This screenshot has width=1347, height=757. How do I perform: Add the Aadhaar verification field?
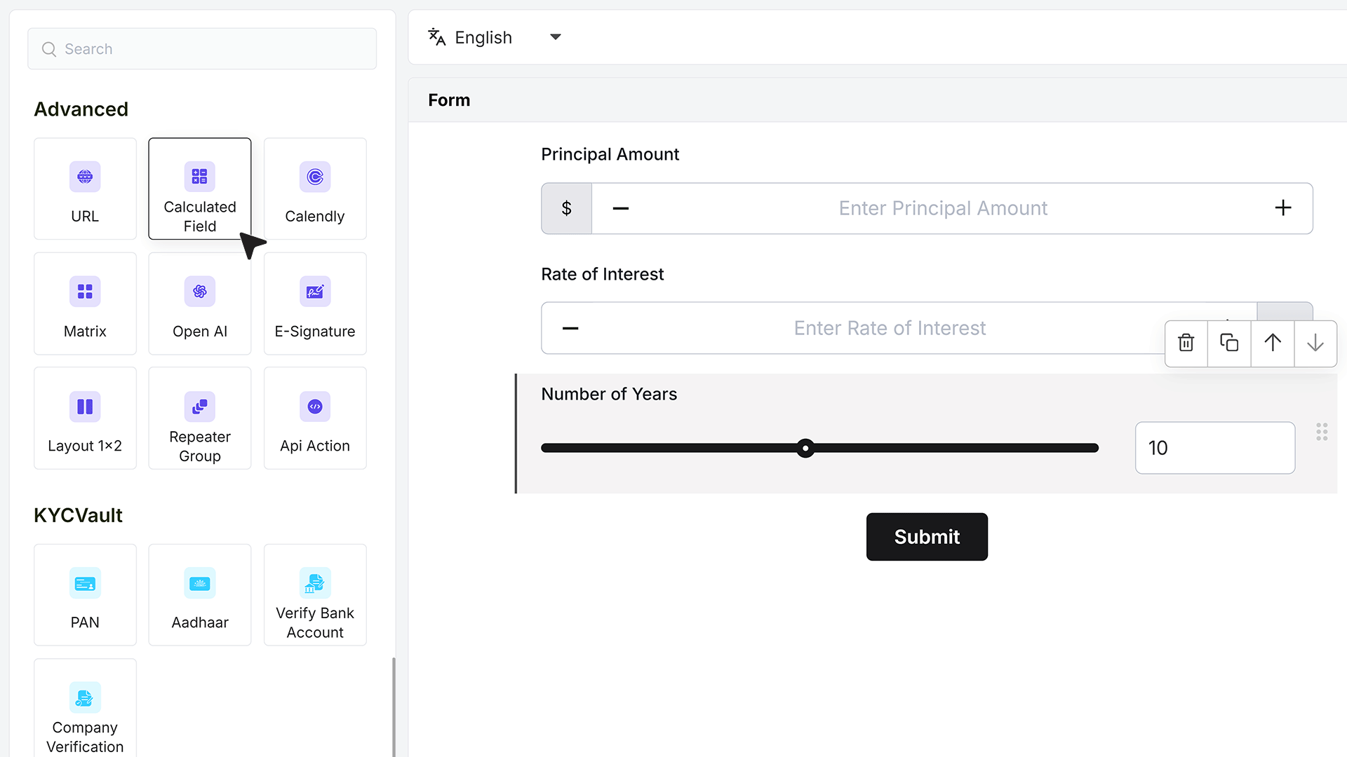pyautogui.click(x=200, y=595)
